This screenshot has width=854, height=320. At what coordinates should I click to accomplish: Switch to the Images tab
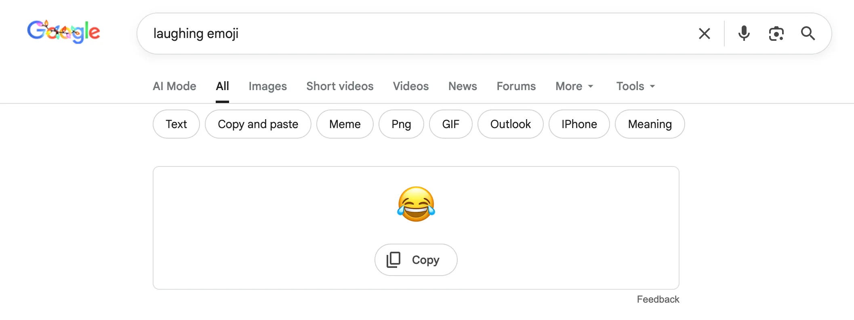[267, 86]
